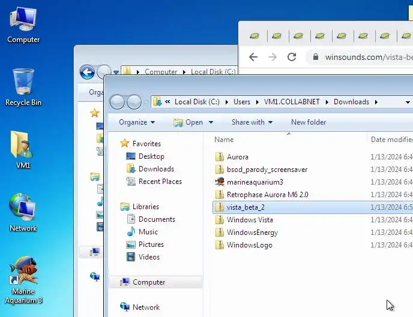
Task: Create a New folder
Action: pos(309,122)
